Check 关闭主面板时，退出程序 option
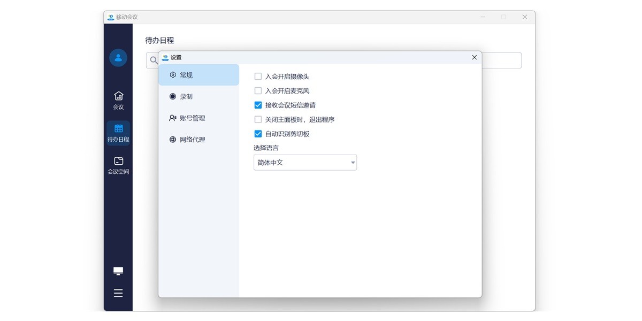642x321 pixels. point(258,120)
